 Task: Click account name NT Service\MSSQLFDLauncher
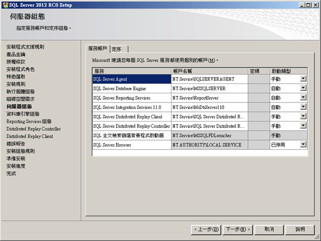coord(210,136)
